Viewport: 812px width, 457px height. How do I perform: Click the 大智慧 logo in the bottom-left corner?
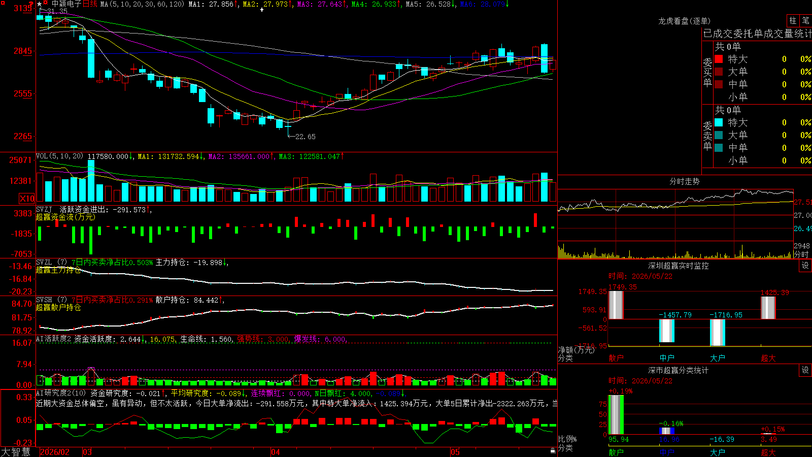(x=16, y=452)
